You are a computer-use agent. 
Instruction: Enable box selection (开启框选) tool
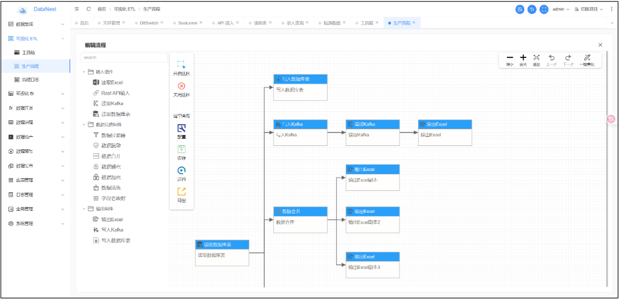[182, 65]
